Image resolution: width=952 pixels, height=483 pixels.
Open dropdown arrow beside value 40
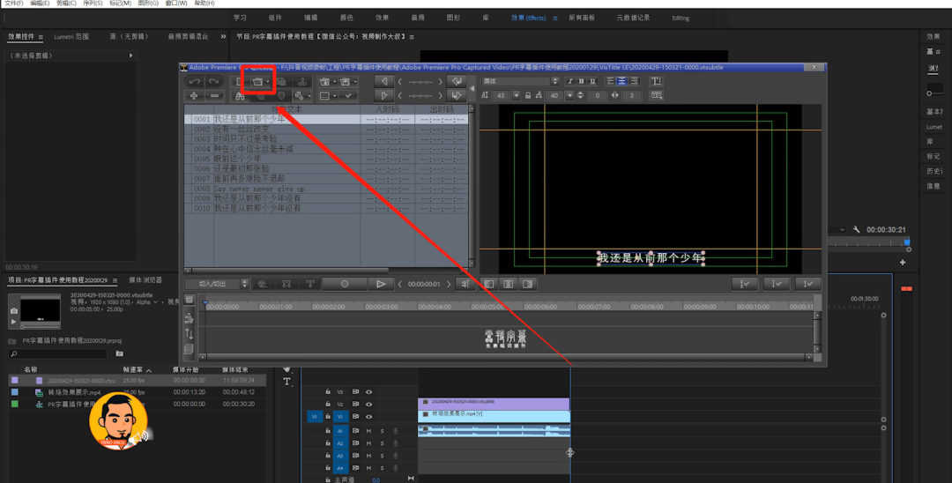point(569,96)
